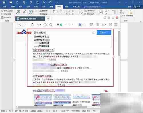Viewport: 143px width, 113px height.
Task: Click the 字数统计 word count button
Action: tap(6, 17)
